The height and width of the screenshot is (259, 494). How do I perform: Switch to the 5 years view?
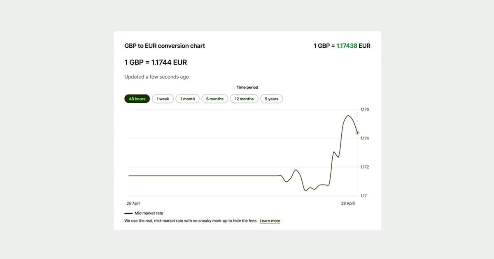tap(272, 99)
